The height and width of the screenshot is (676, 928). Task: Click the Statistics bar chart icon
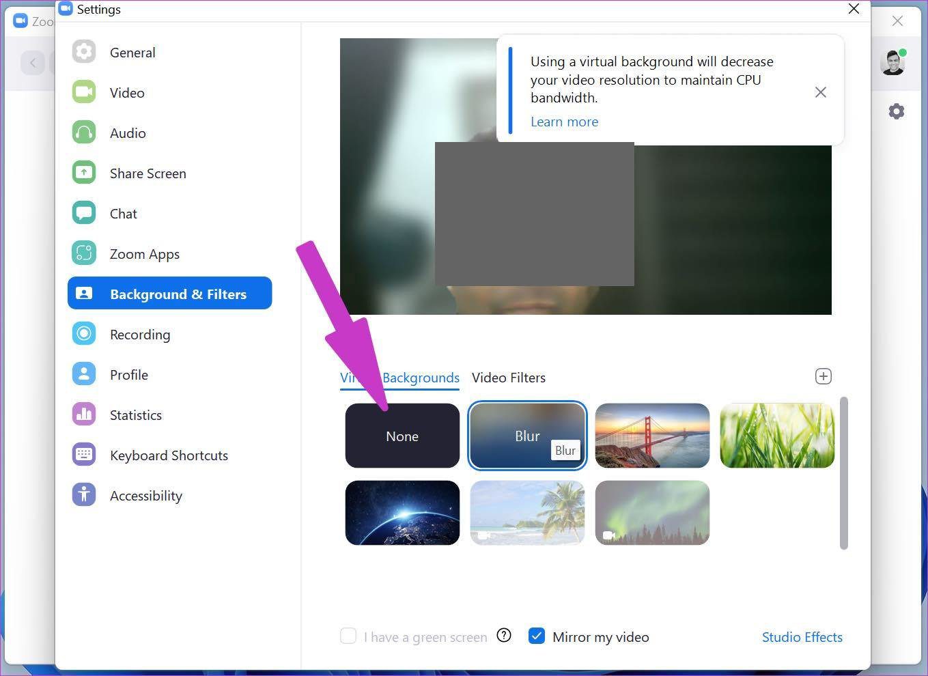(84, 414)
